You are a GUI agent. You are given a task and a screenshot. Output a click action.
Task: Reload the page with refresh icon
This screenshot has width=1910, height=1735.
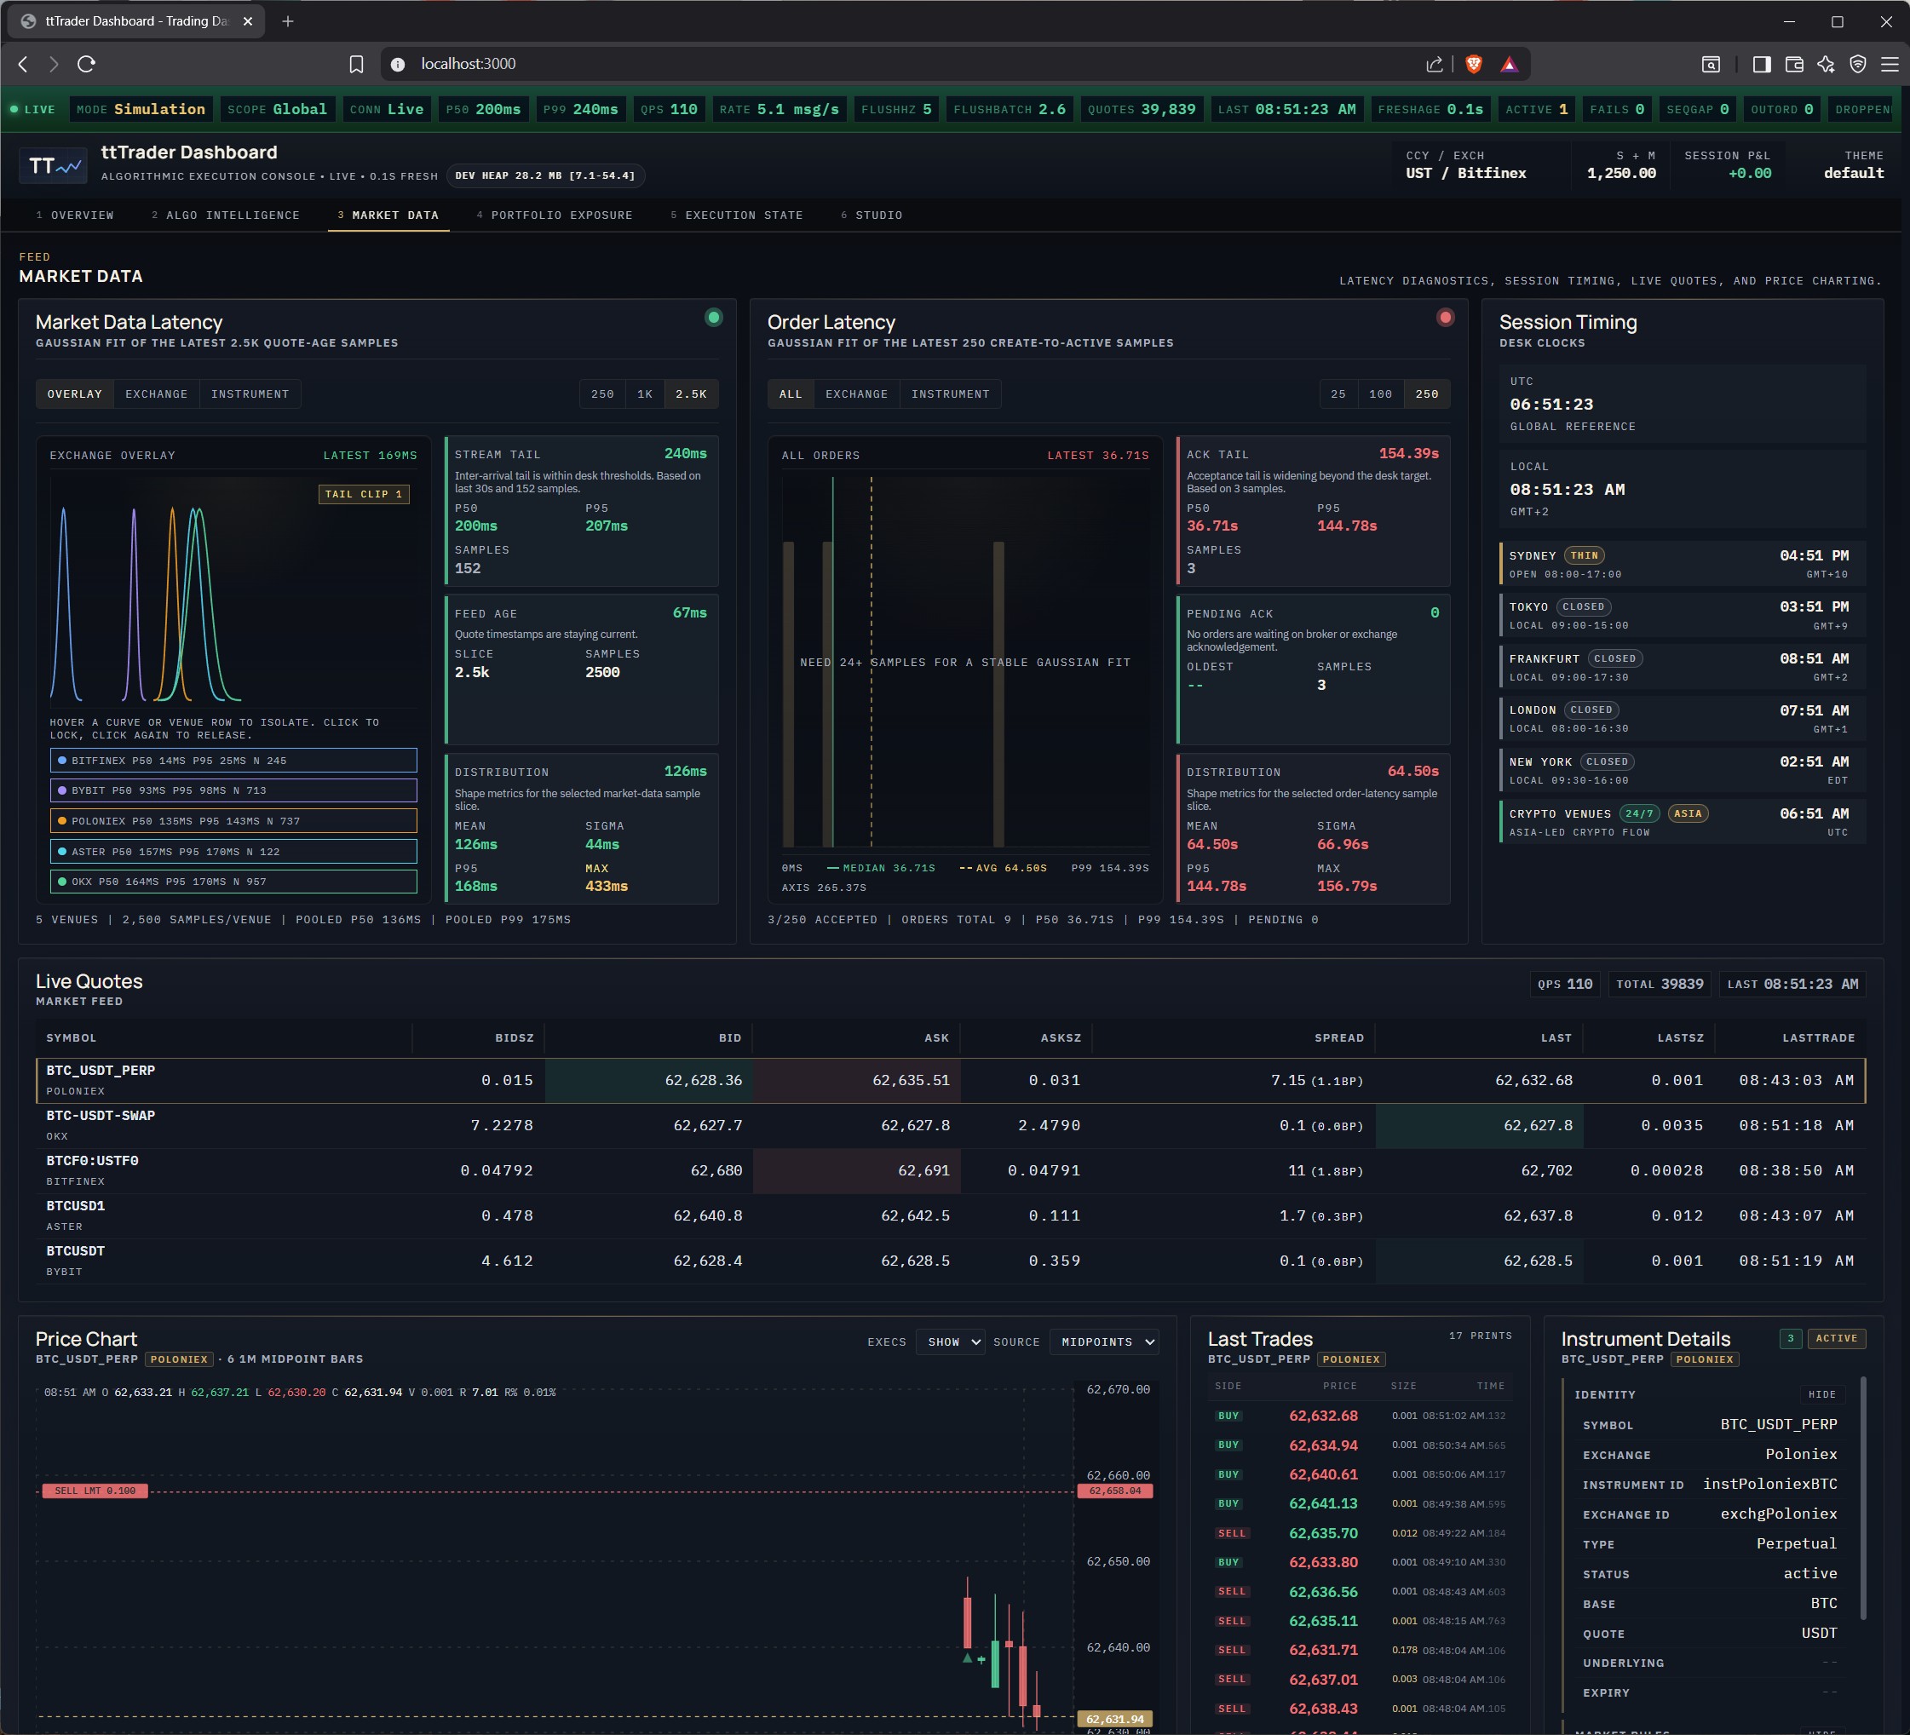pos(86,63)
